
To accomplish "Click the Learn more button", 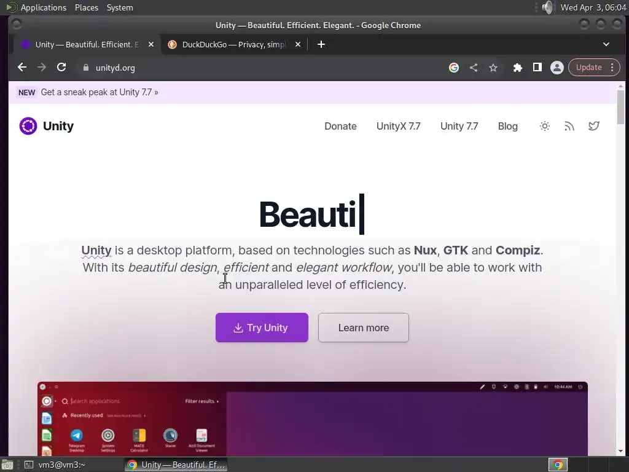I will click(x=364, y=328).
